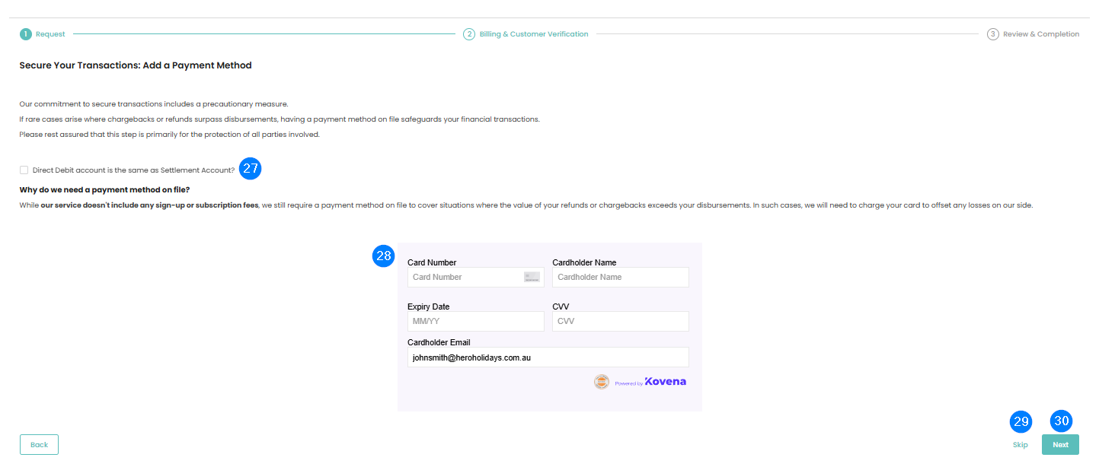Skip adding a payment method
This screenshot has height=467, width=1099.
click(x=1020, y=445)
